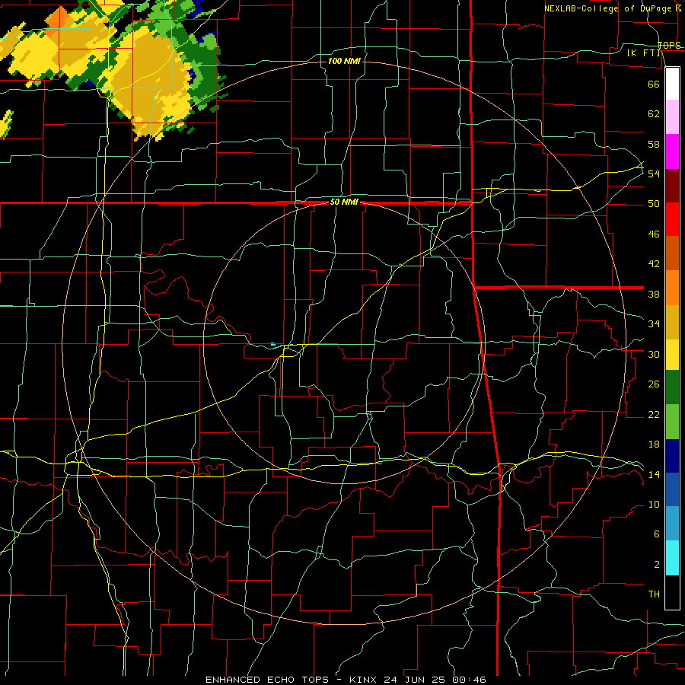Click the blue 14 kft legend swatch
This screenshot has width=685, height=685.
coord(672,489)
